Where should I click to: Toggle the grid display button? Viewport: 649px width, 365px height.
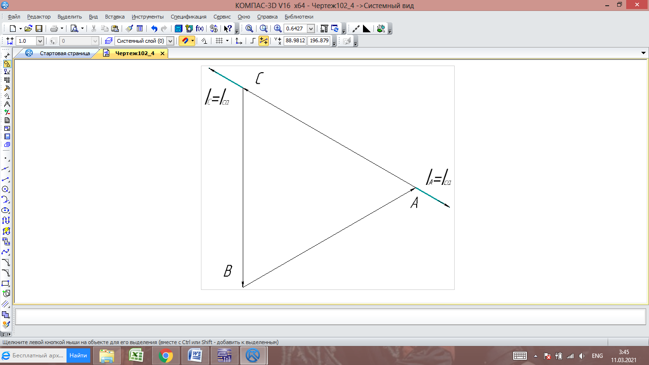click(219, 41)
